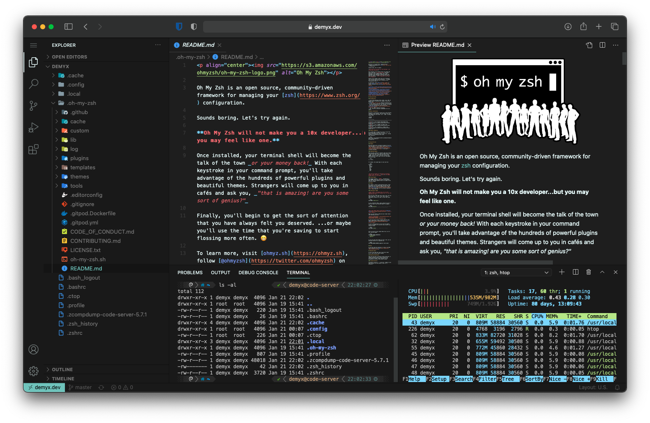Click Layout: U.S. in status bar
The image size is (650, 423).
coord(593,387)
